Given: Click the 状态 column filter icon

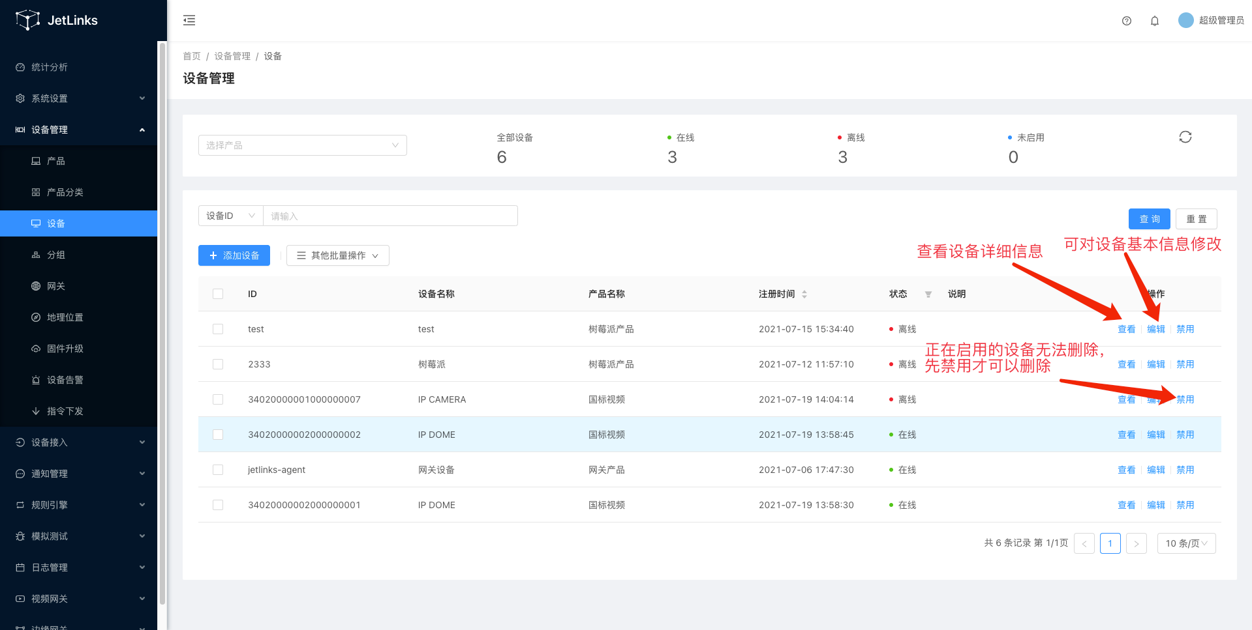Looking at the screenshot, I should 928,294.
